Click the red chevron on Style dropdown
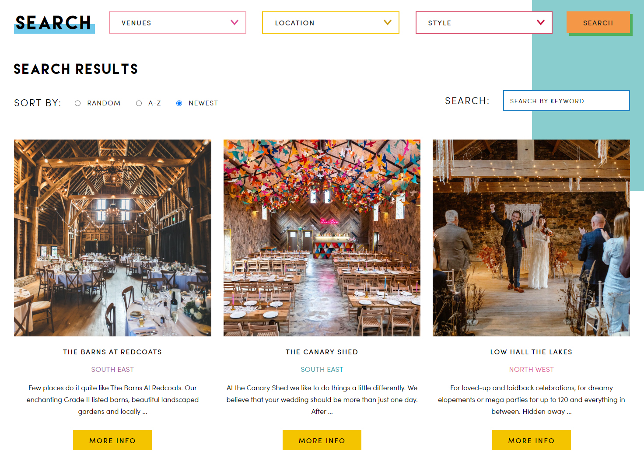Viewport: 644px width, 465px height. click(540, 22)
